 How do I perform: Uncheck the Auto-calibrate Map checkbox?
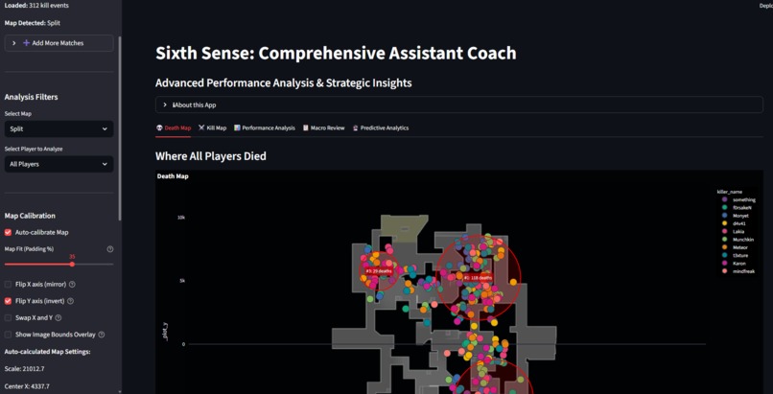point(8,232)
